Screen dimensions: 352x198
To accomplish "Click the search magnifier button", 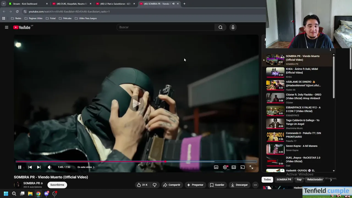I will click(x=221, y=27).
